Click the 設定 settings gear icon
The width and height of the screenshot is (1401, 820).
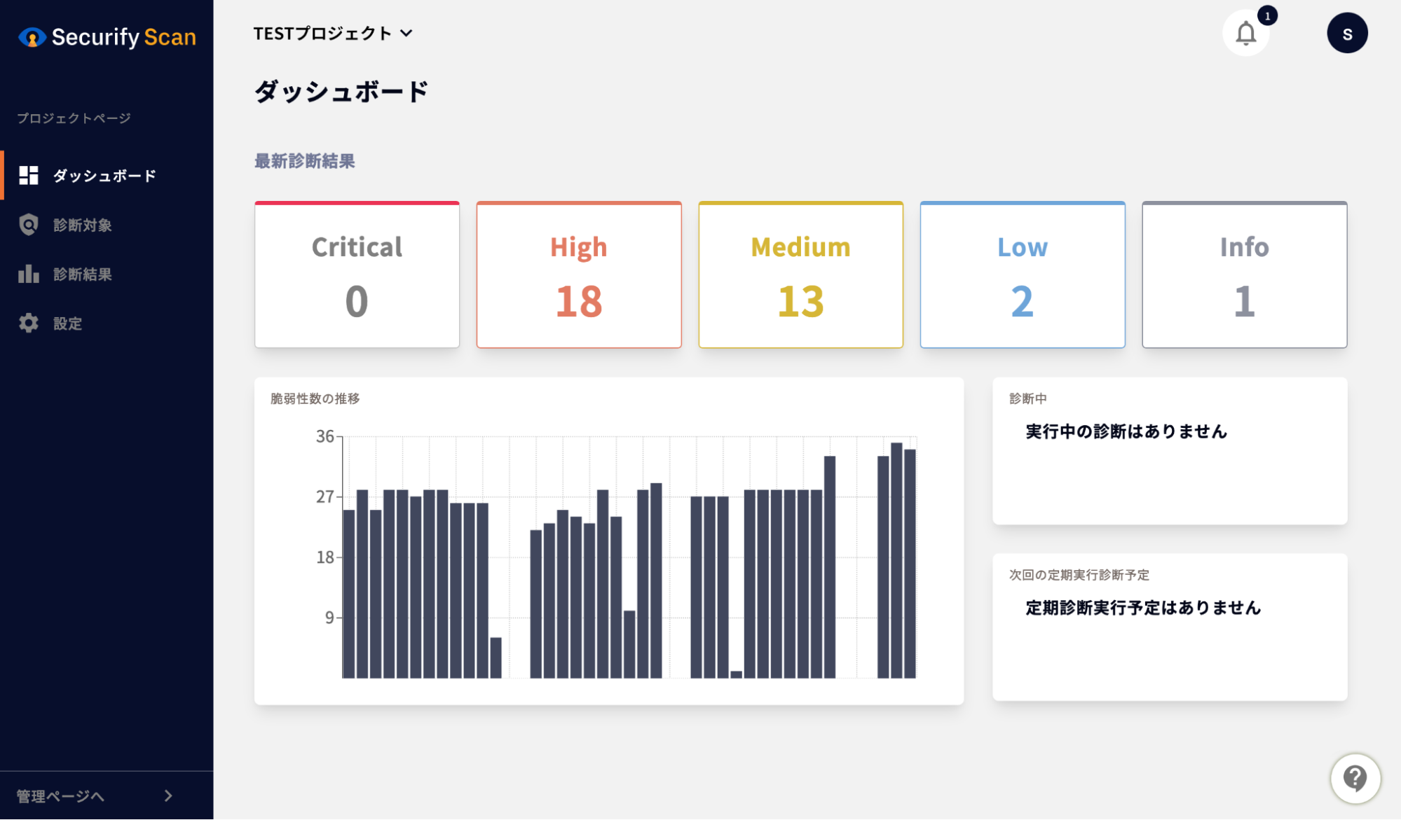tap(28, 323)
